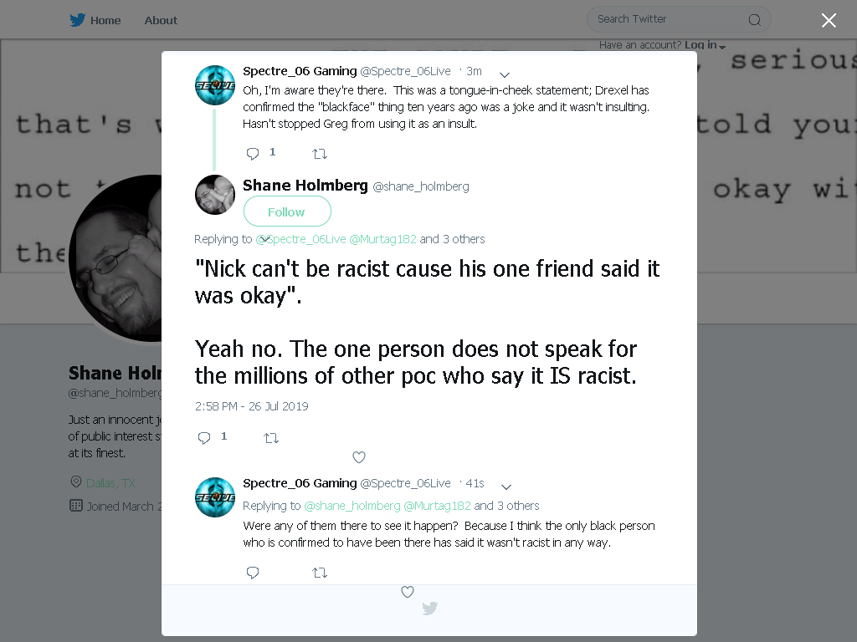Open Shane Holmberg's avatar in the tweet
This screenshot has width=857, height=642.
pyautogui.click(x=215, y=195)
